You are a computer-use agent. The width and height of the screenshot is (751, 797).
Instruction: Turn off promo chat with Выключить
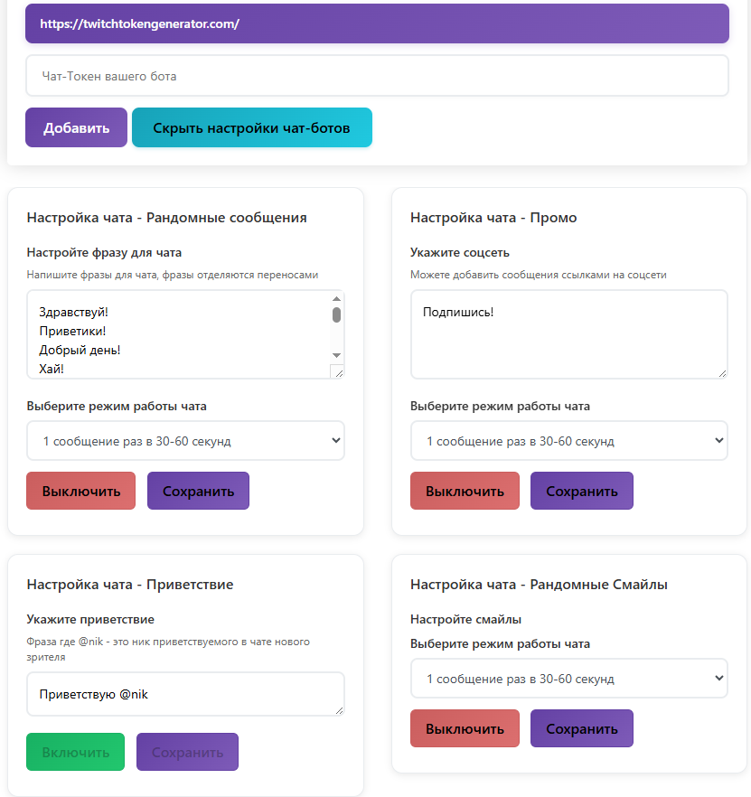[465, 491]
